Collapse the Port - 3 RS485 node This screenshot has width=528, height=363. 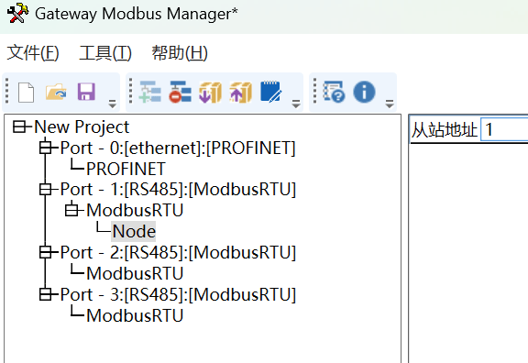click(46, 294)
